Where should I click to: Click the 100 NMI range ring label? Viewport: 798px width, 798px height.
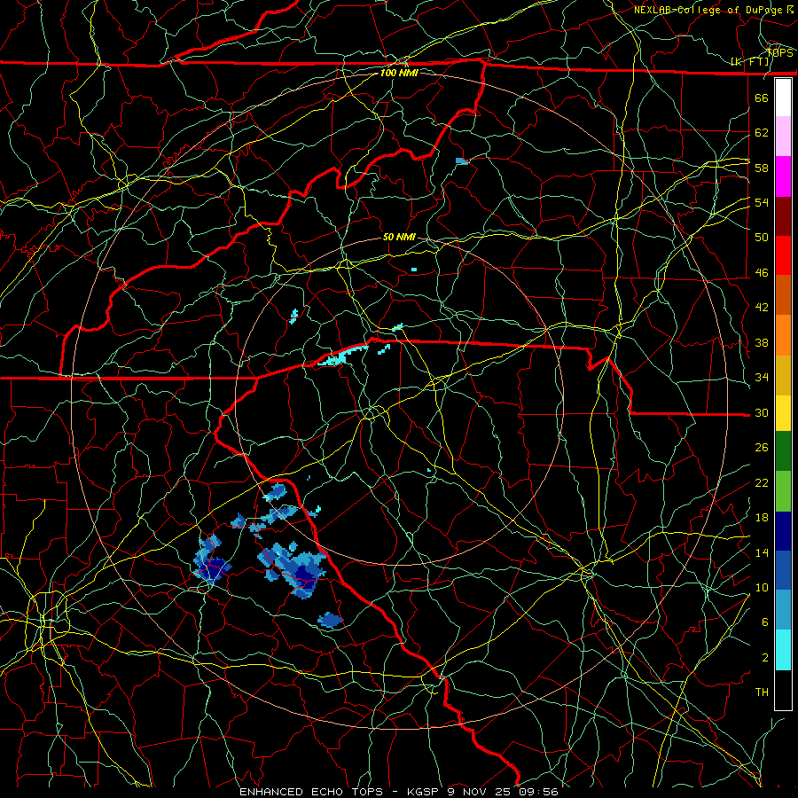399,73
